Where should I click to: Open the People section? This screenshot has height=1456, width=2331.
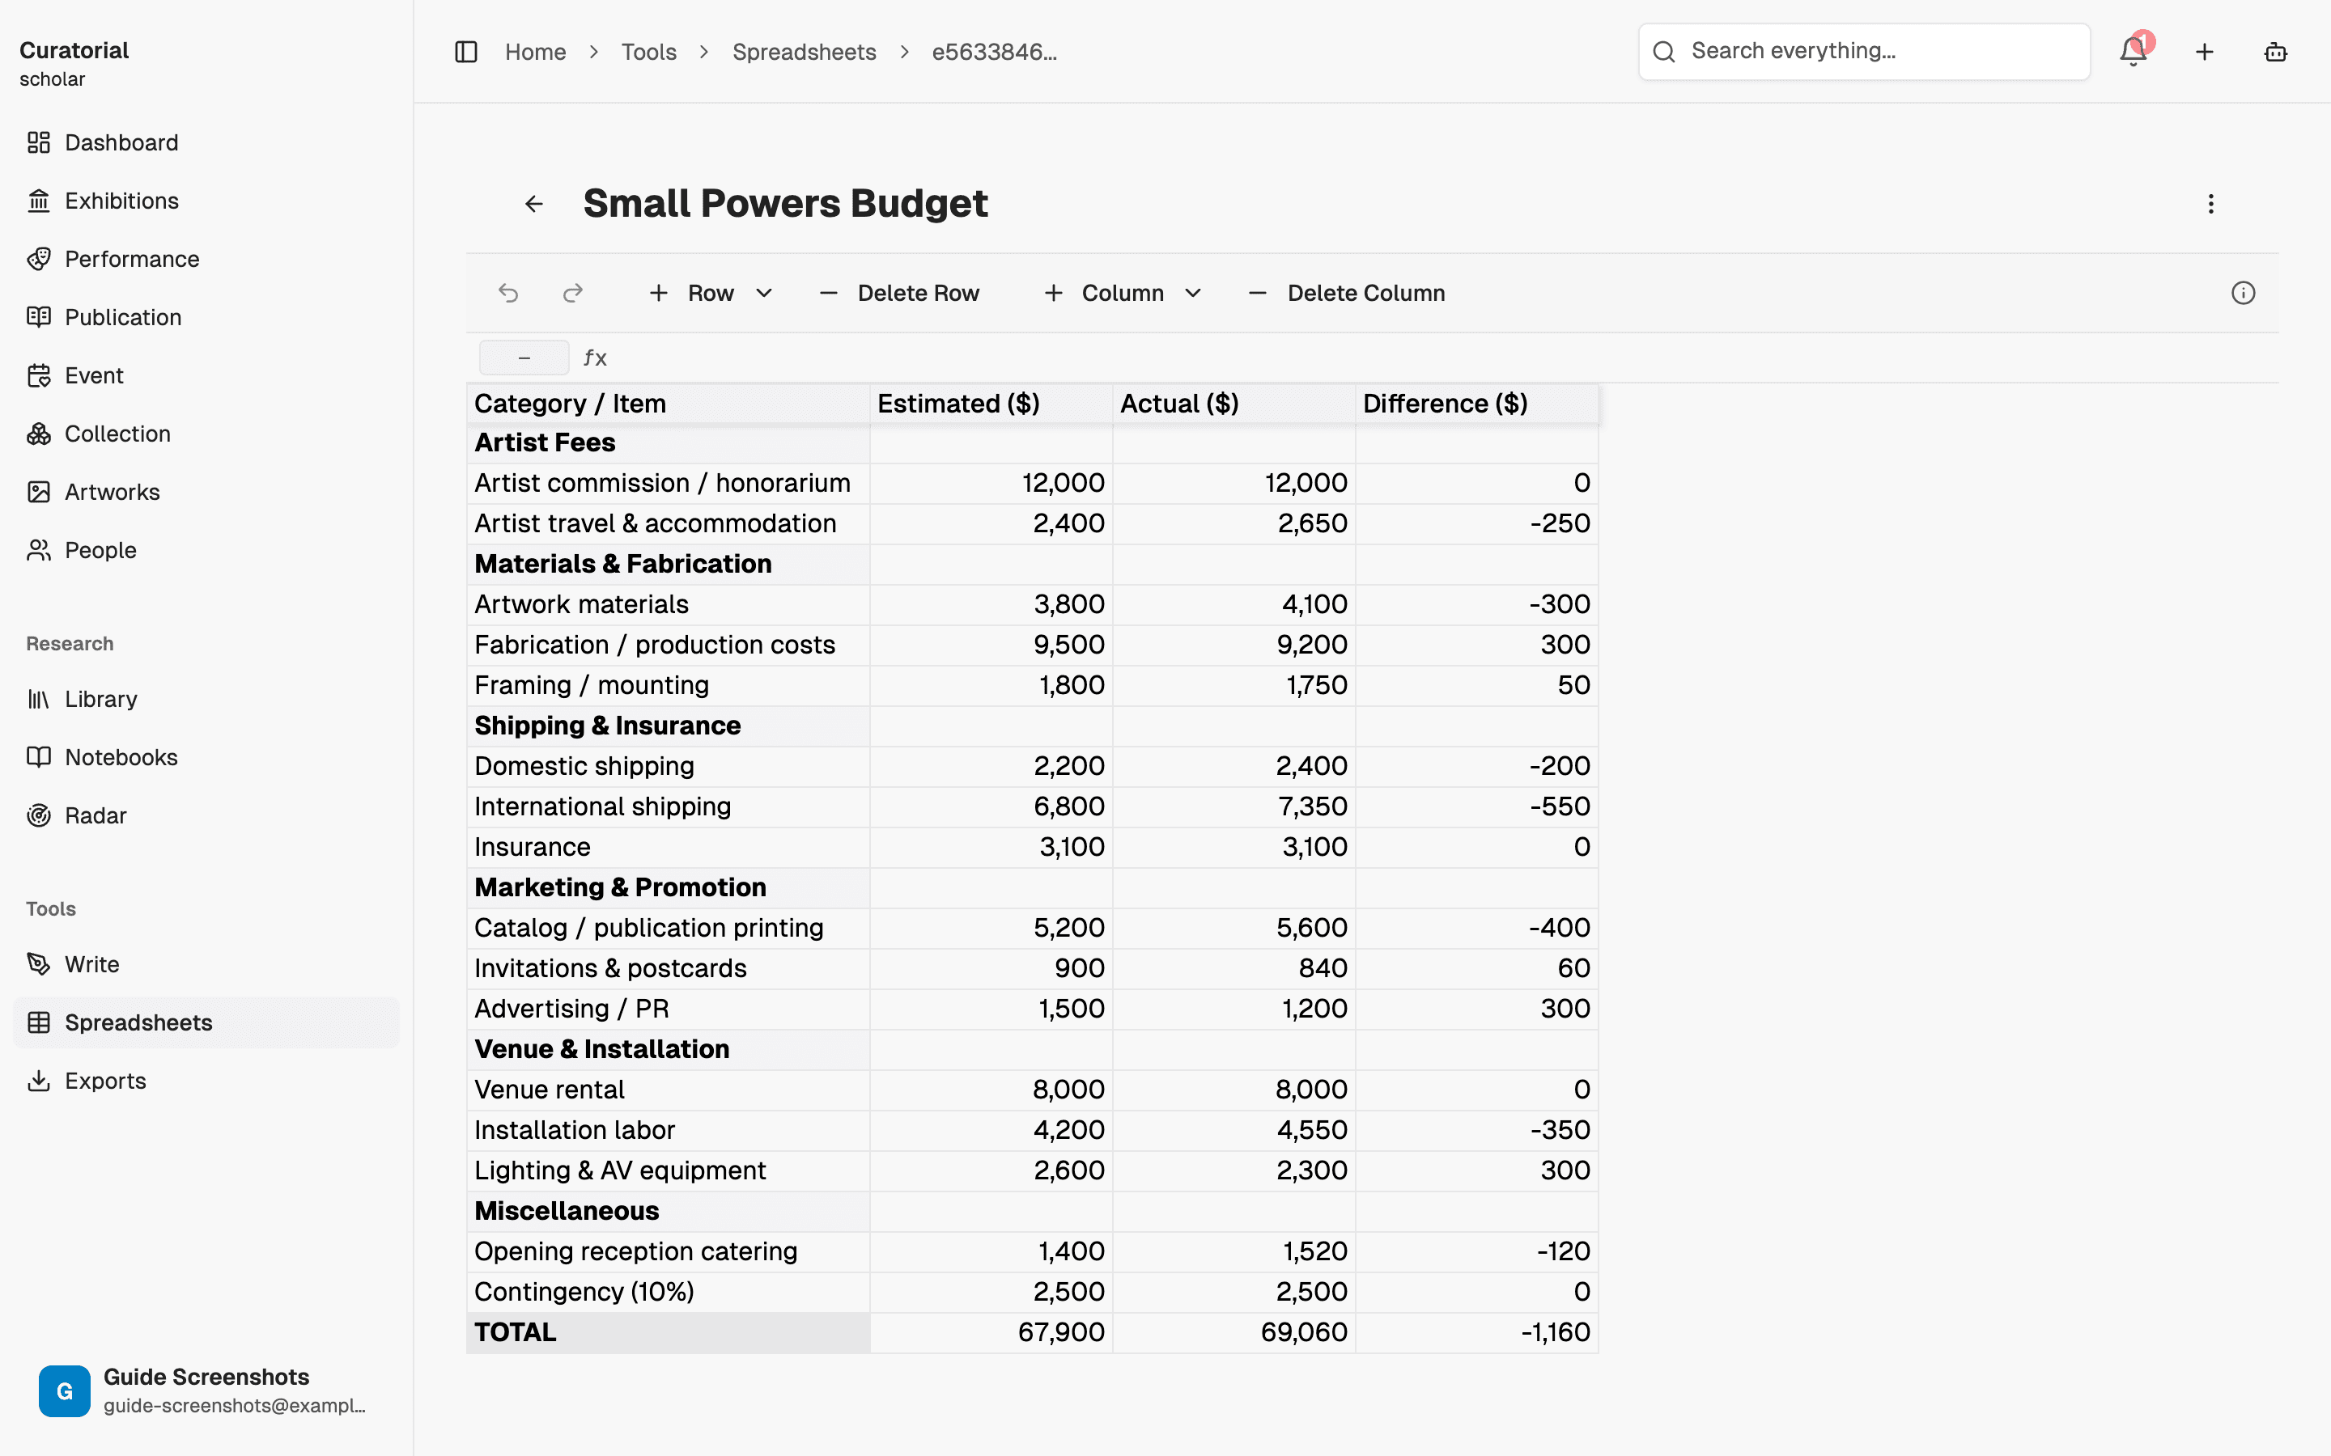tap(206, 550)
